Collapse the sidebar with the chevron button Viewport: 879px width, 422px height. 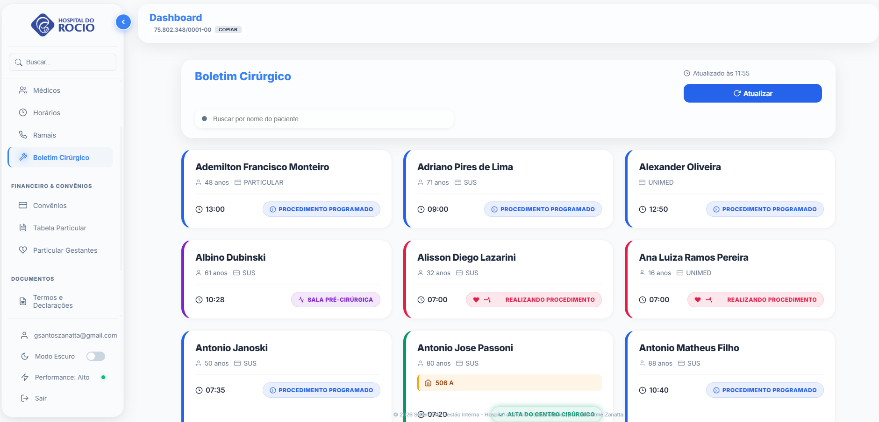[x=123, y=22]
